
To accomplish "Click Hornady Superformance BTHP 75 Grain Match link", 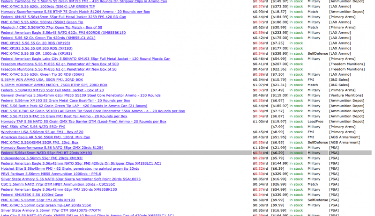I will pos(75,12).
